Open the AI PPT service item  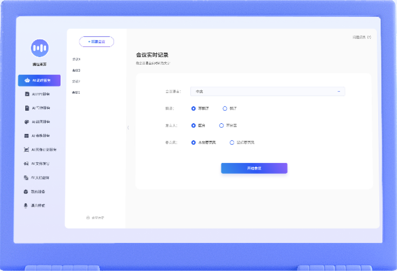38,94
